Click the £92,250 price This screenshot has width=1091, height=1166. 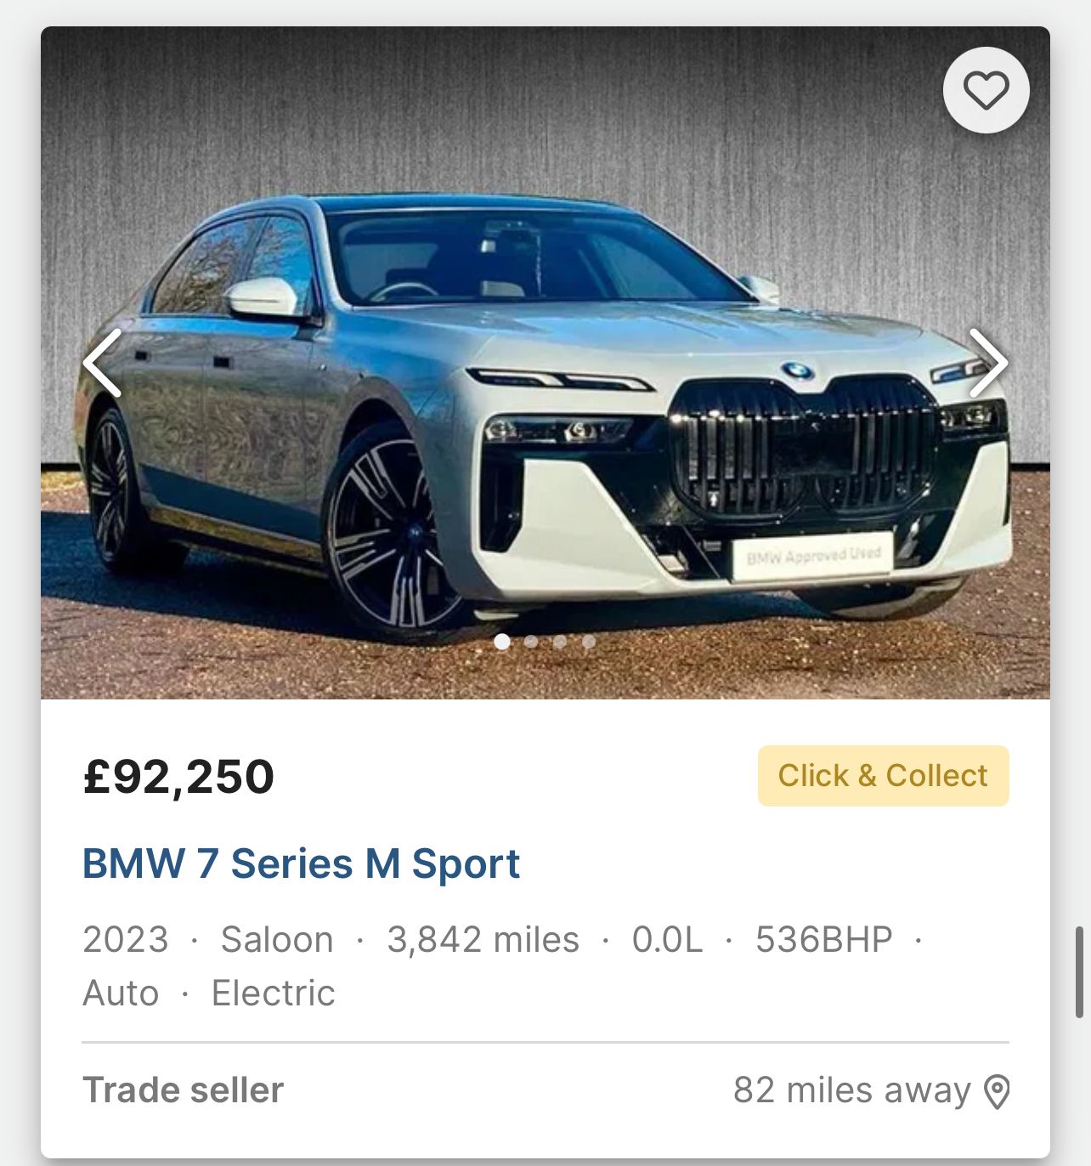178,777
